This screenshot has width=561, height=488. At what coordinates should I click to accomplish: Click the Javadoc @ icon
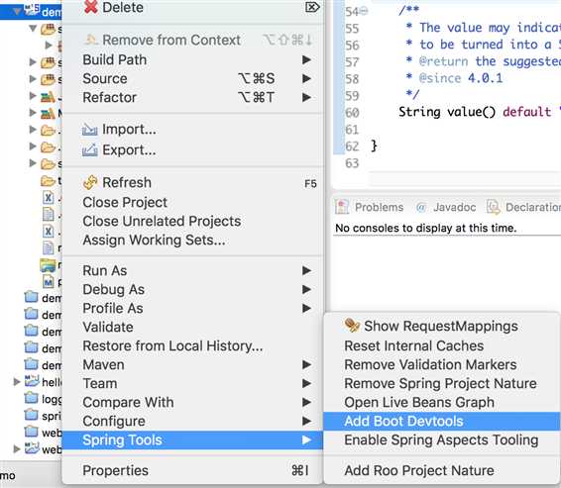[x=421, y=207]
